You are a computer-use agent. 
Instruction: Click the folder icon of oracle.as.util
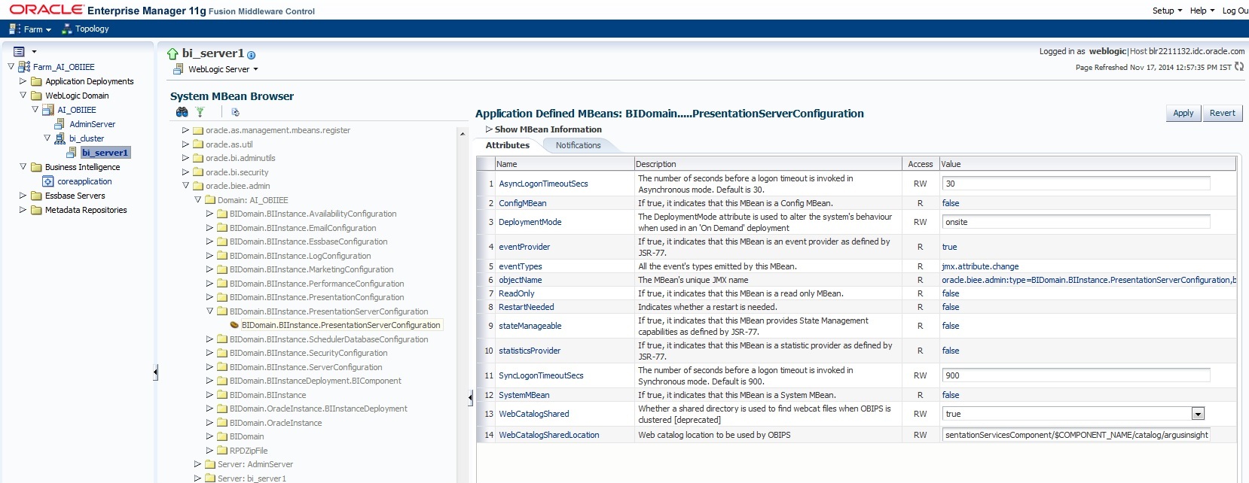click(198, 144)
